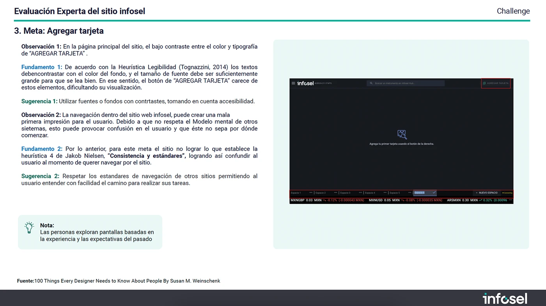Click the -0.12% change value in the ticker
The height and width of the screenshot is (306, 546).
[x=332, y=200]
